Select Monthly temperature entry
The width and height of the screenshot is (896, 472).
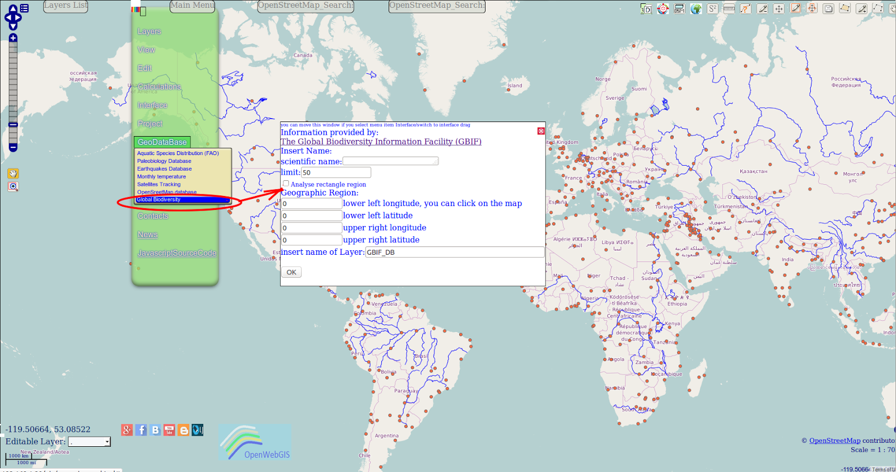point(161,176)
